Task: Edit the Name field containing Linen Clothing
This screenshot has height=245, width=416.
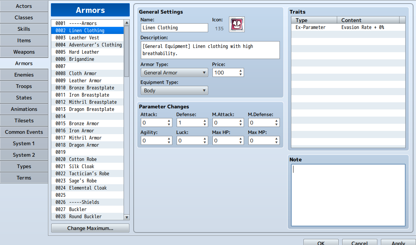Action: tap(174, 28)
